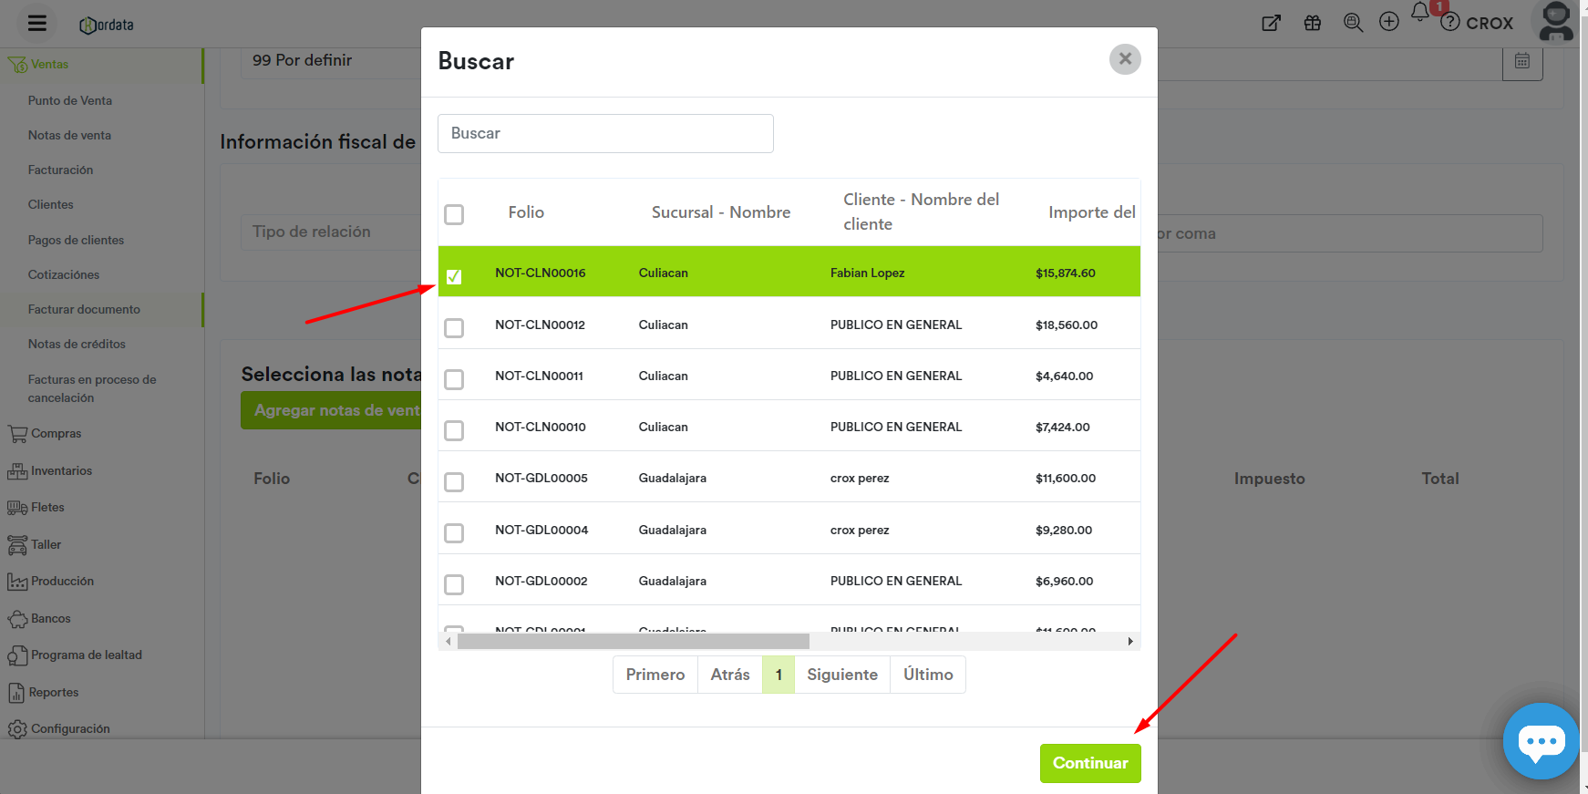Viewport: 1588px width, 794px height.
Task: Expand the Inventarios sidebar section
Action: point(61,471)
